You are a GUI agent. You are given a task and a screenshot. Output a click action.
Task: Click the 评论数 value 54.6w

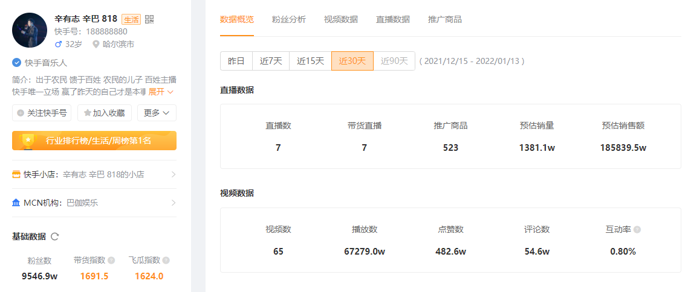click(537, 252)
